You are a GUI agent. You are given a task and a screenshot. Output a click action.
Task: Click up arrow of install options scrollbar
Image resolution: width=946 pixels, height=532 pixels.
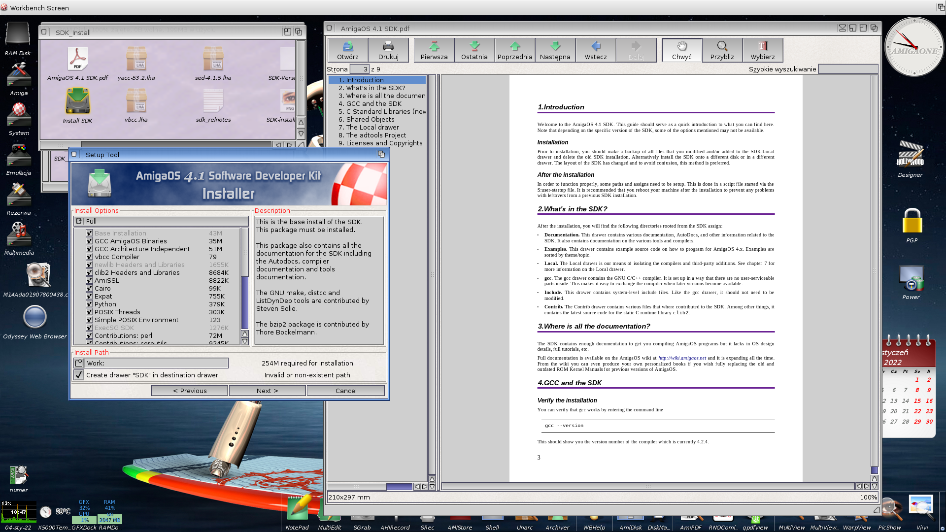pyautogui.click(x=245, y=334)
